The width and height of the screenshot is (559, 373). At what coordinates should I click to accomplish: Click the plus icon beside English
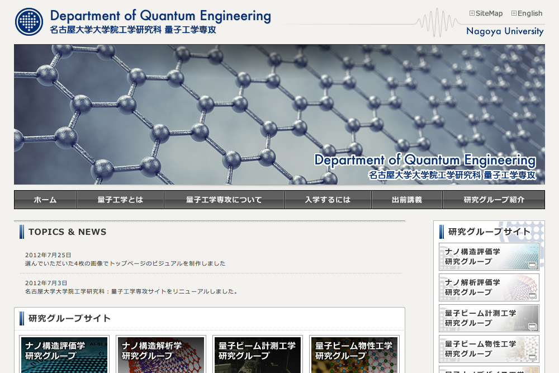(x=514, y=13)
